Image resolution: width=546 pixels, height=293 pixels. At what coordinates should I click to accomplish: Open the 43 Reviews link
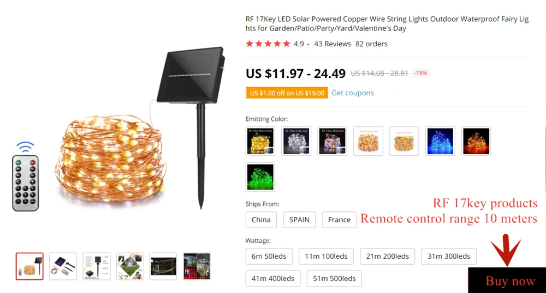[x=333, y=44]
